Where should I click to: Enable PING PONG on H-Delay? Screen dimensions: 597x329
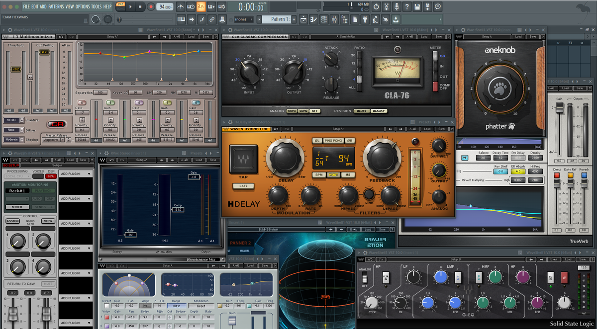(x=333, y=141)
